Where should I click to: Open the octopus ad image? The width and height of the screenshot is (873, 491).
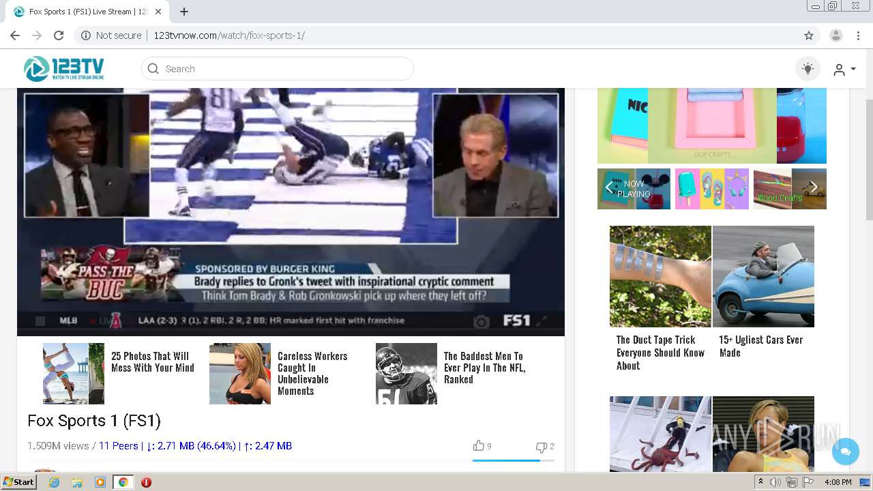(x=660, y=434)
